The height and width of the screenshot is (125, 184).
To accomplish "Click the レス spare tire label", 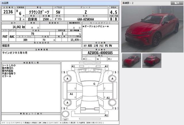I will pyautogui.click(x=66, y=119).
